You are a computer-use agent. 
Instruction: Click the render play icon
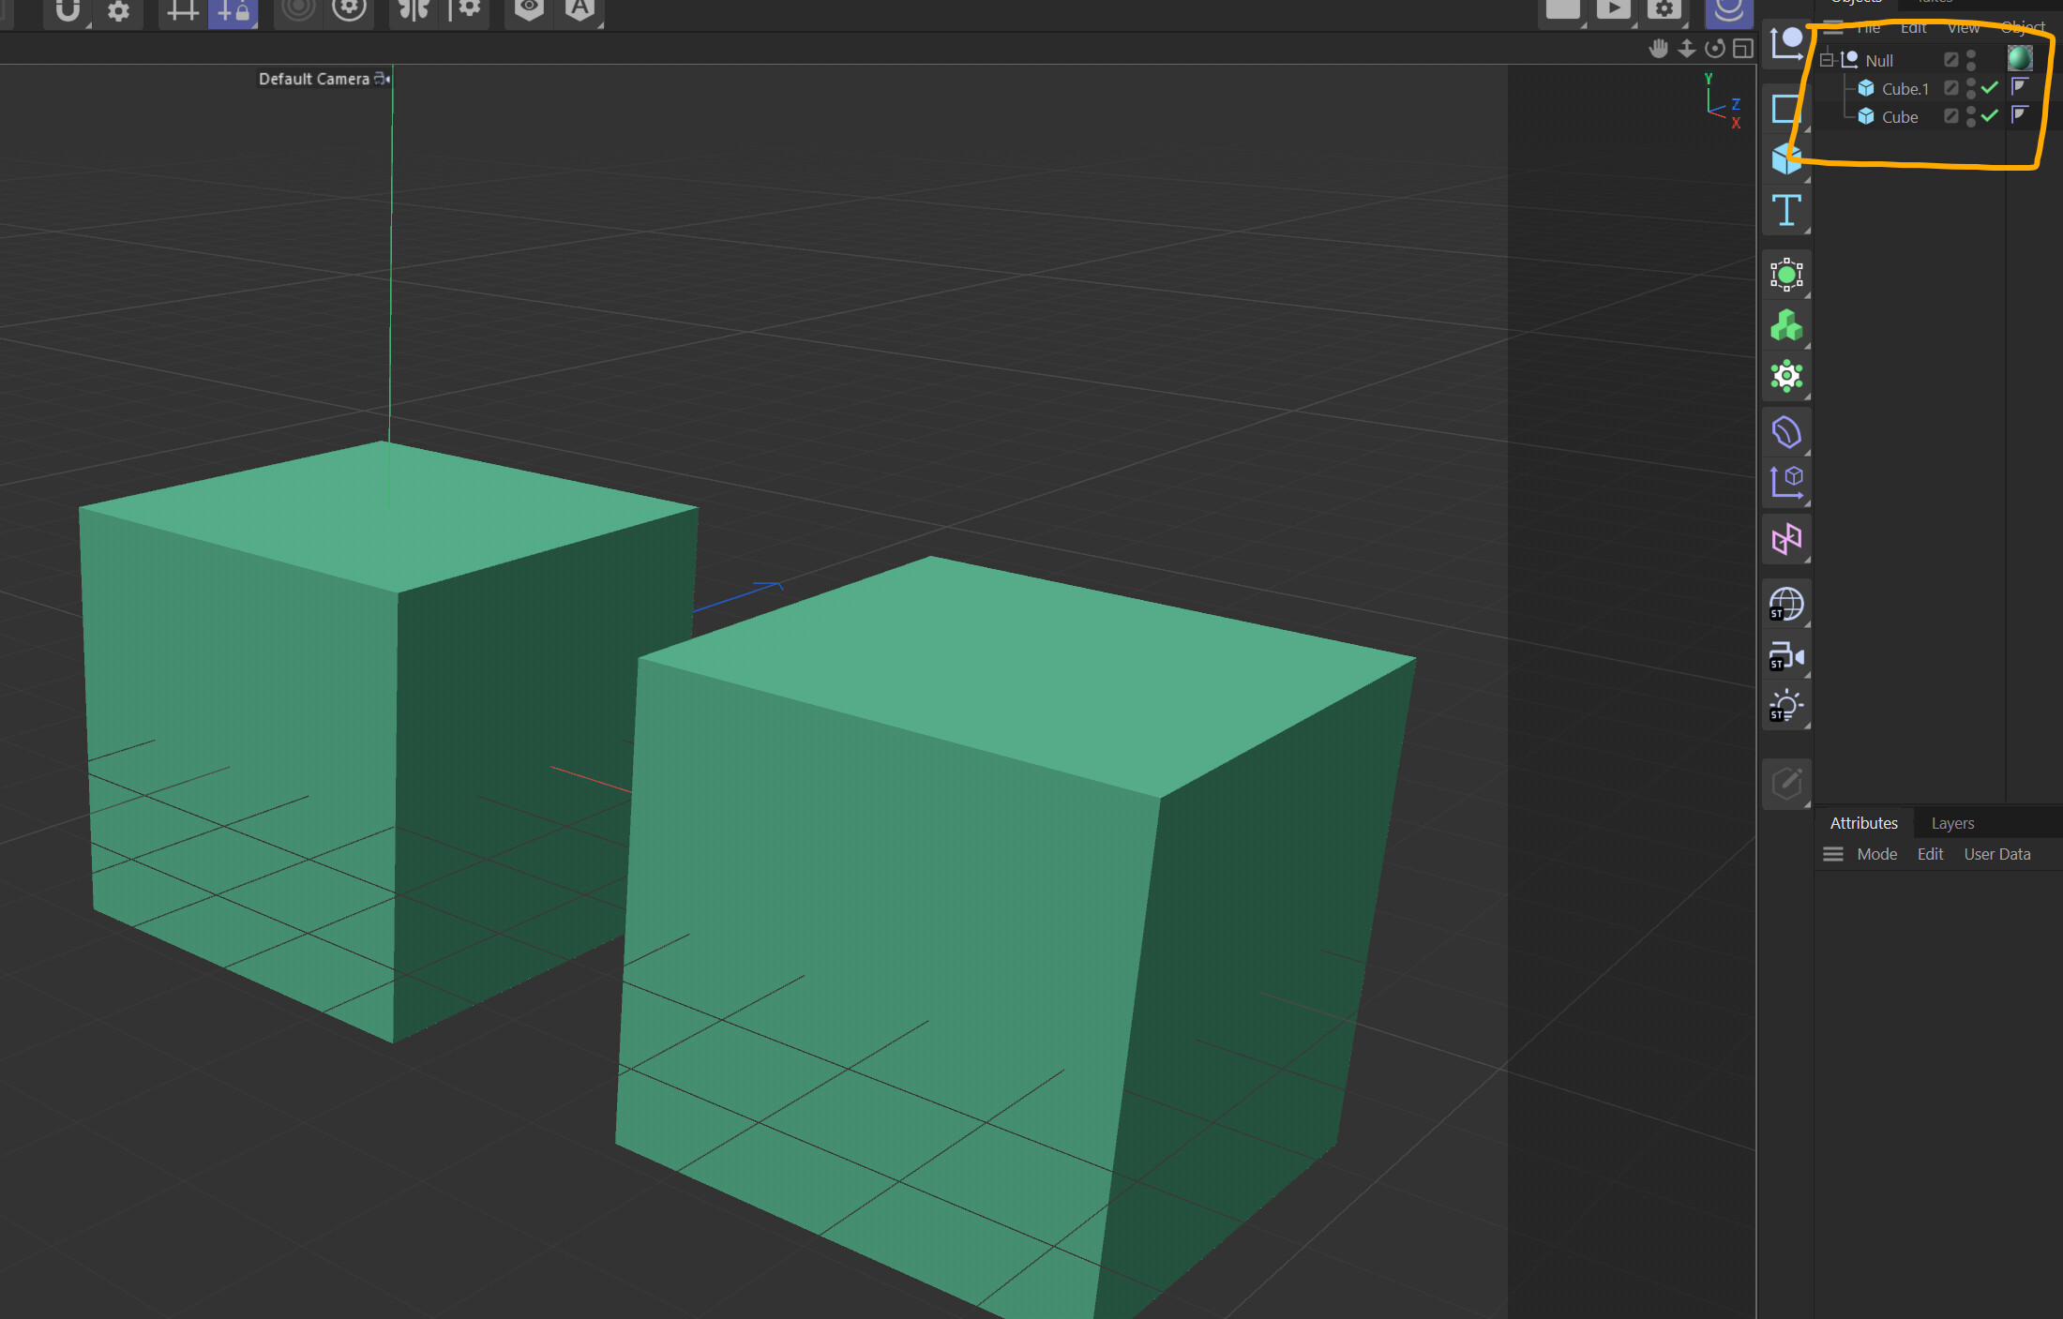click(x=1613, y=9)
